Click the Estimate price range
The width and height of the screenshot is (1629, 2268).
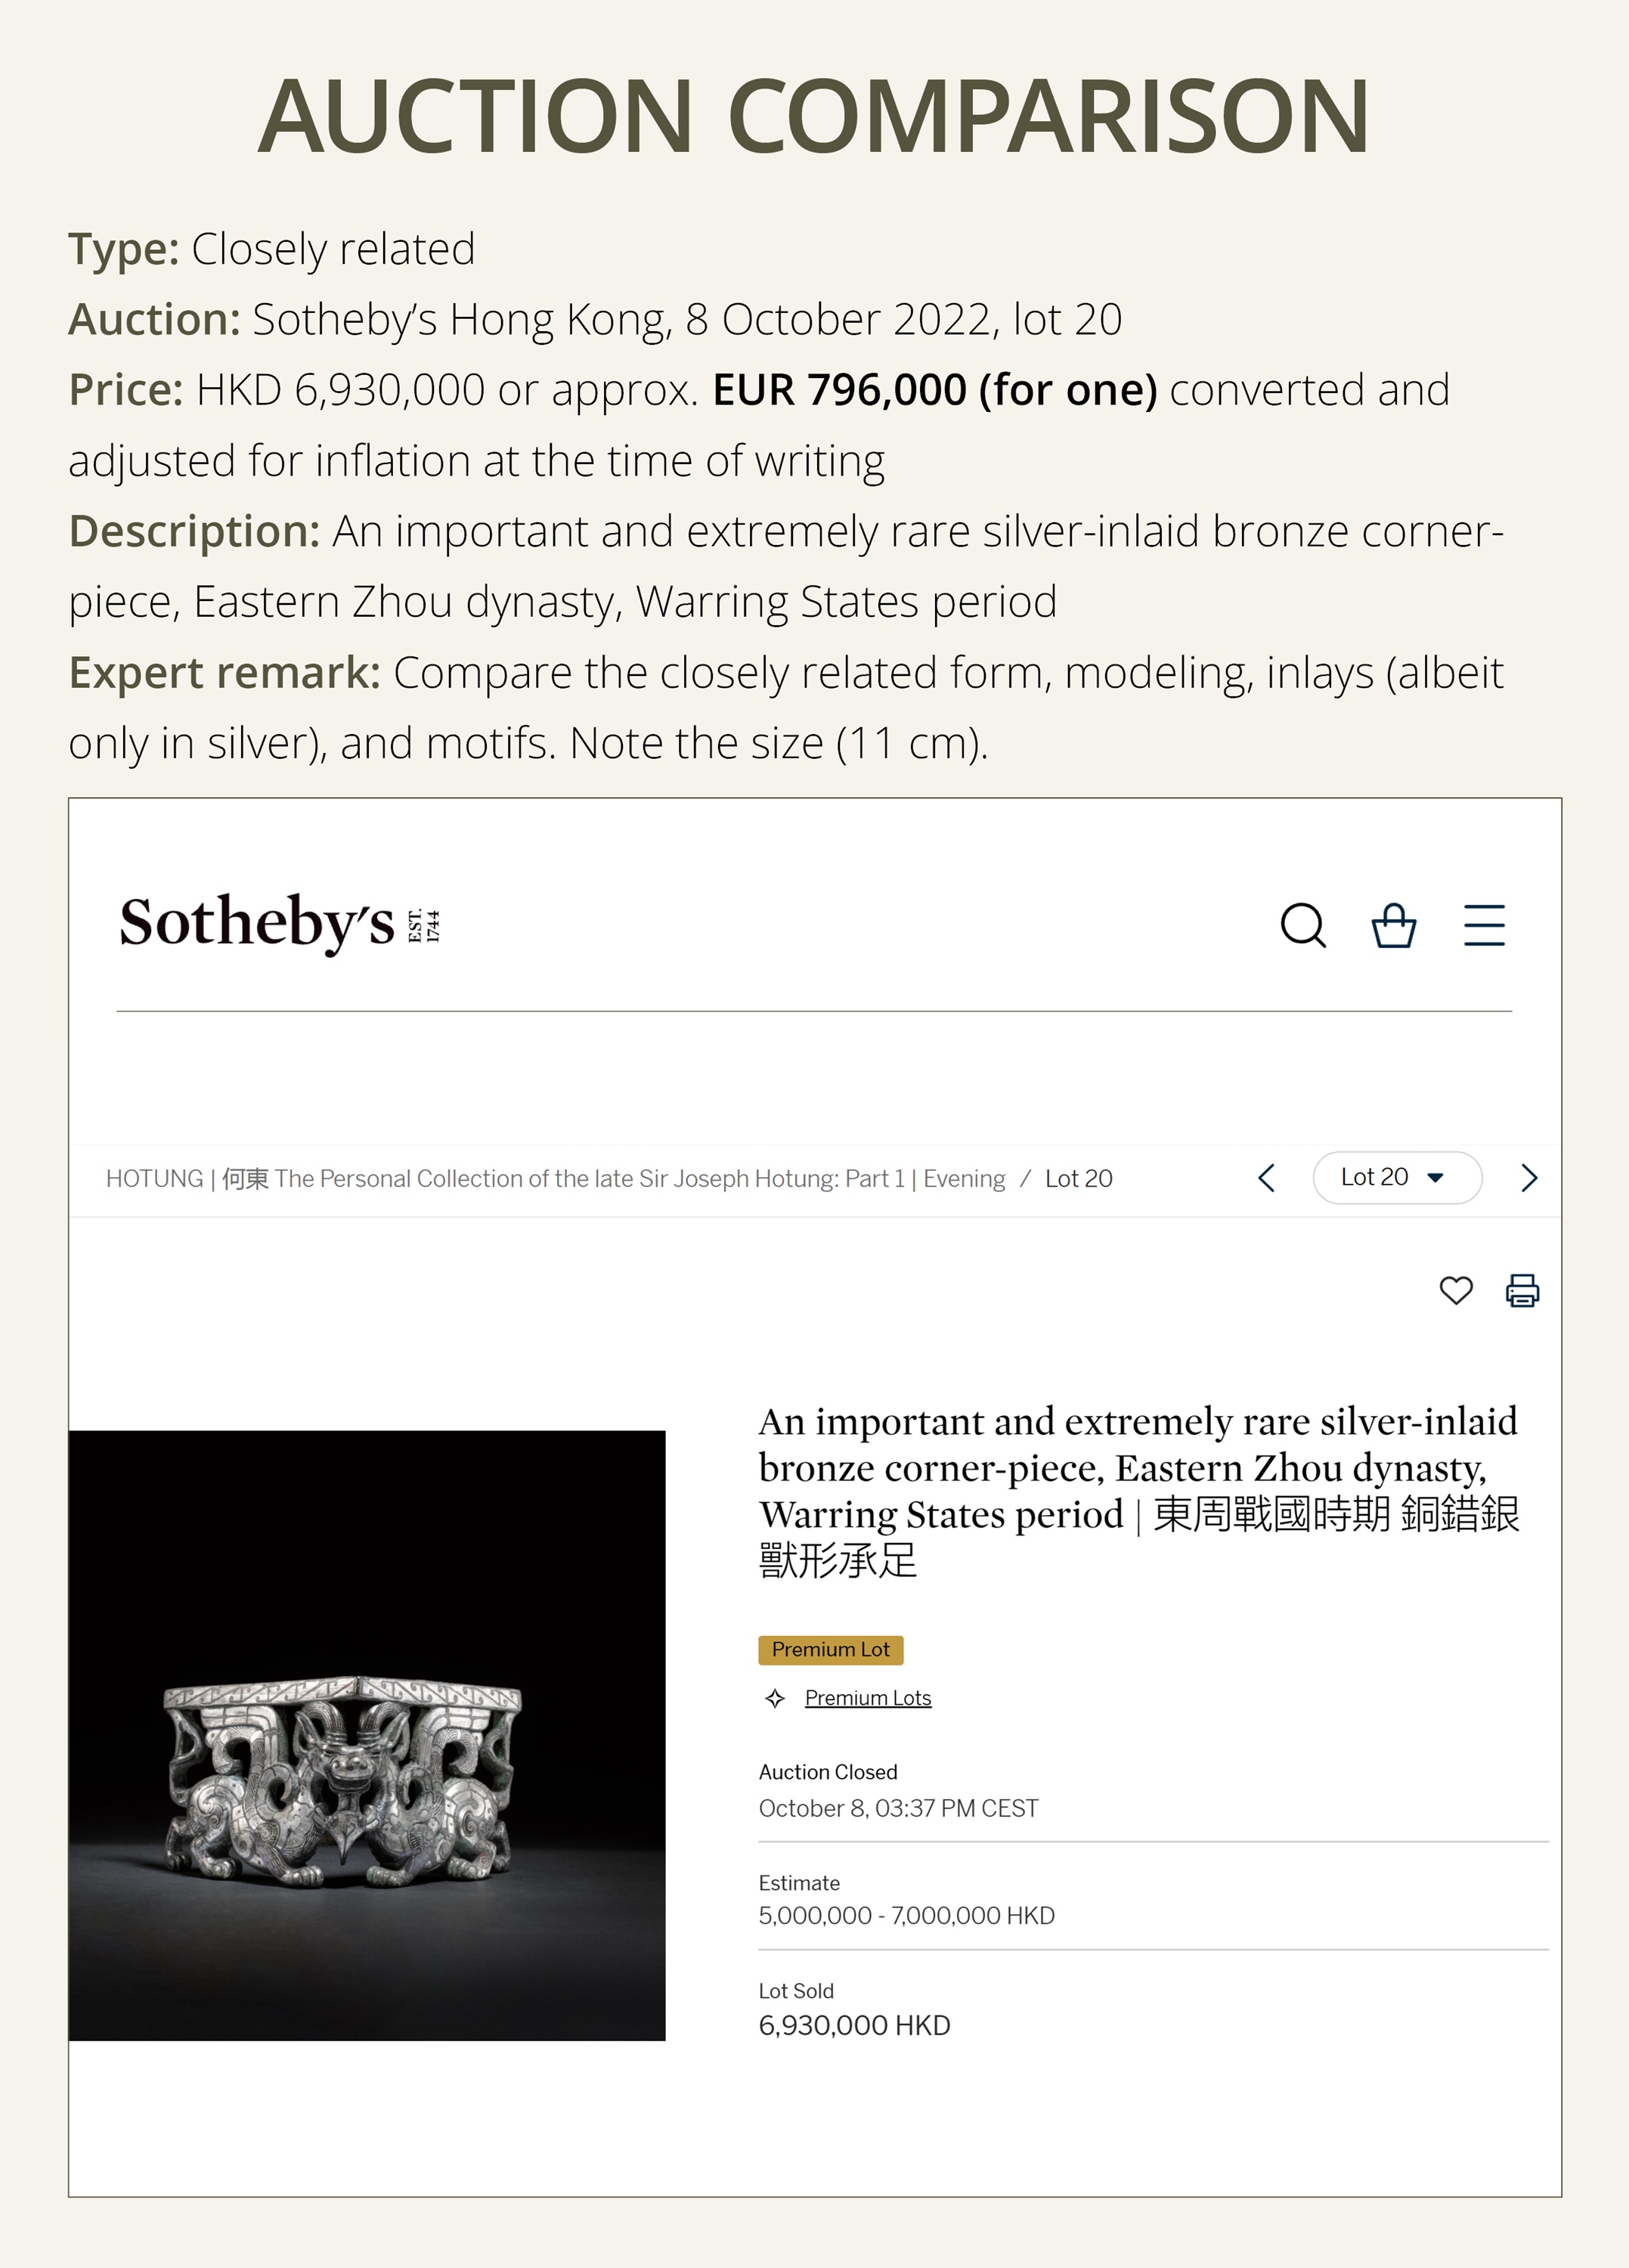[906, 1916]
